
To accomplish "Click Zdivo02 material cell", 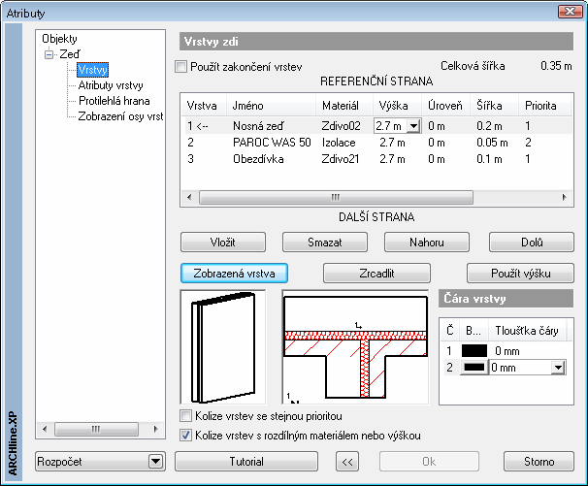I will click(x=341, y=126).
